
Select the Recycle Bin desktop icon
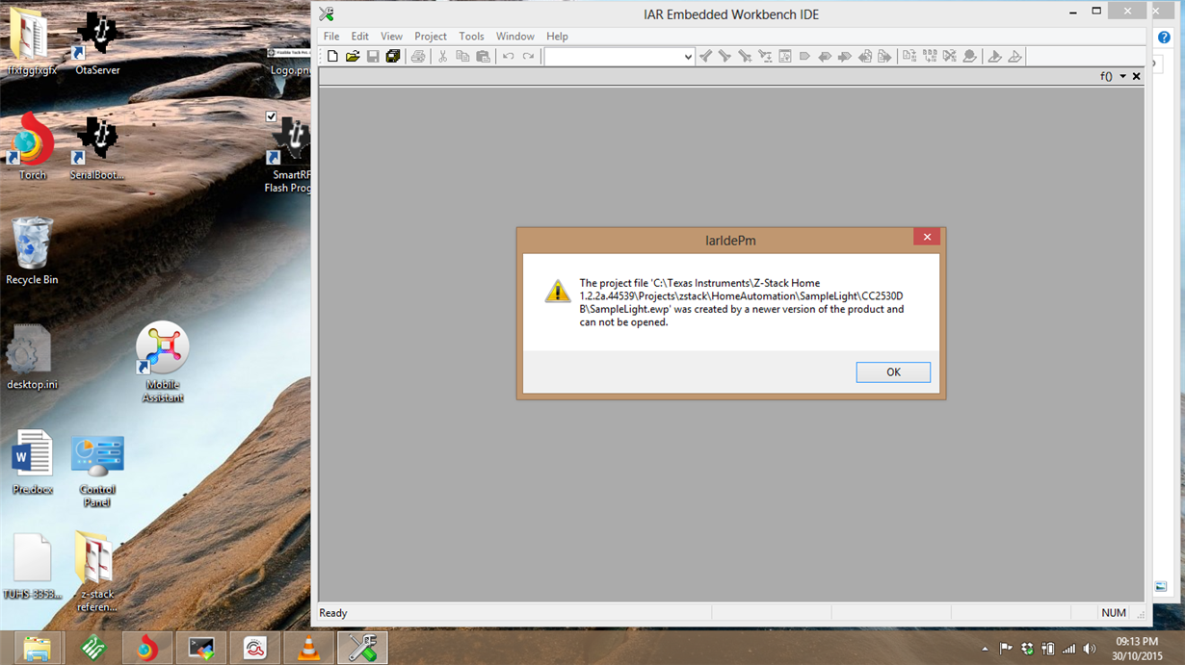click(x=32, y=250)
